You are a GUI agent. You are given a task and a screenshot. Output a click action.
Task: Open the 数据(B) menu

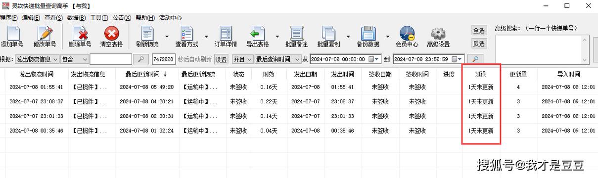point(76,17)
